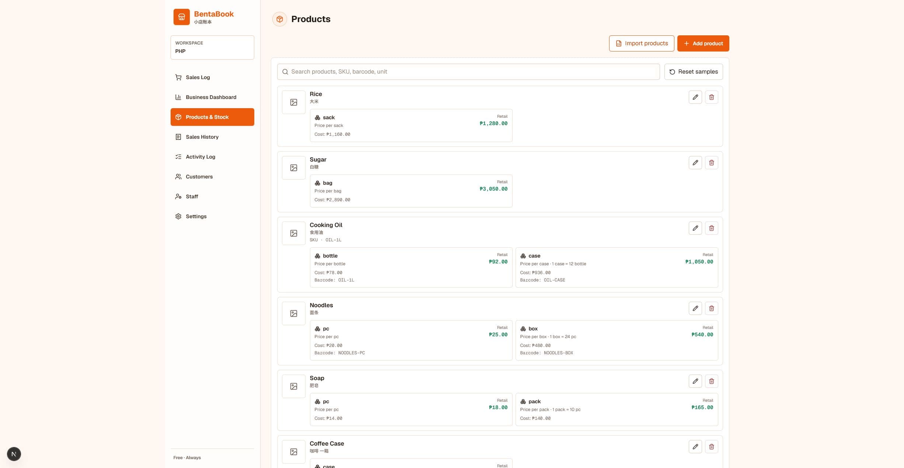Click Add product button

[703, 43]
